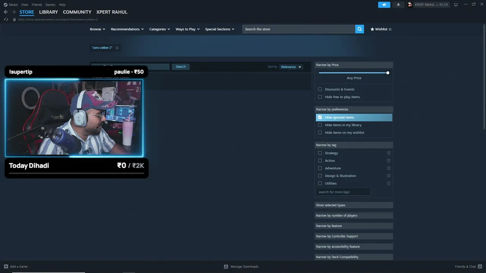Open the Browse dropdown menu
The height and width of the screenshot is (273, 486).
[98, 29]
